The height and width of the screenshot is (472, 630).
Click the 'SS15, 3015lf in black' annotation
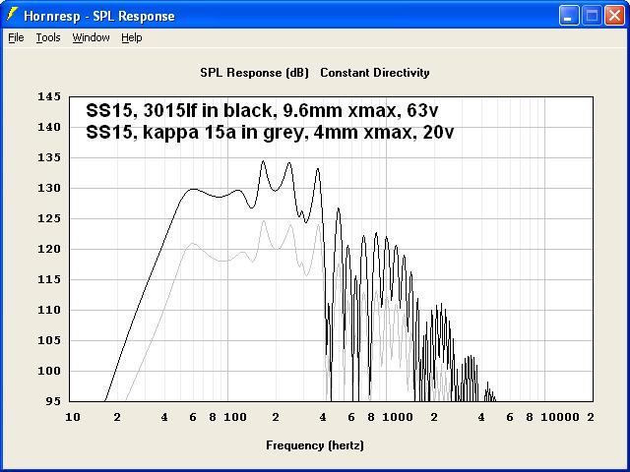click(x=262, y=110)
